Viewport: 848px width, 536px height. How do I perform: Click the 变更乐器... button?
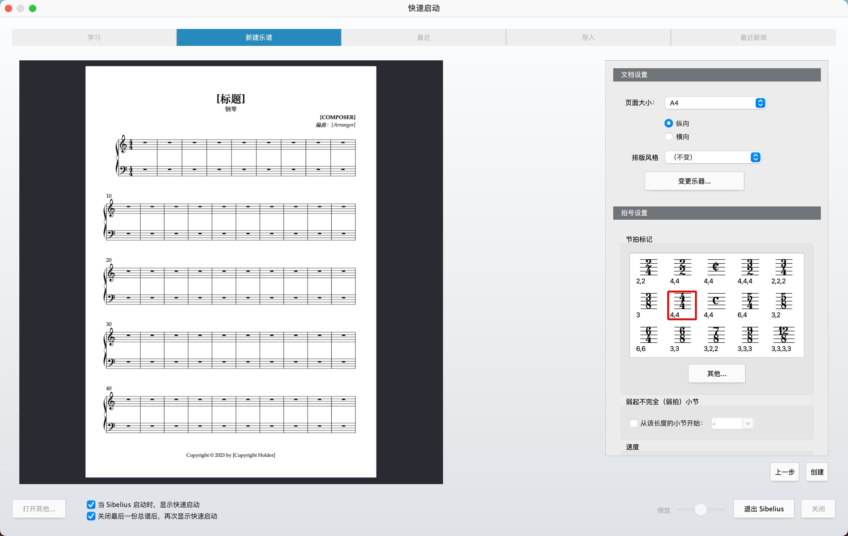[x=694, y=181]
